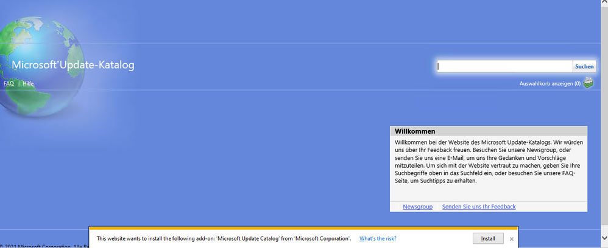Click Senden Sie uns Ihr Feedback
The image size is (608, 248).
coord(479,207)
